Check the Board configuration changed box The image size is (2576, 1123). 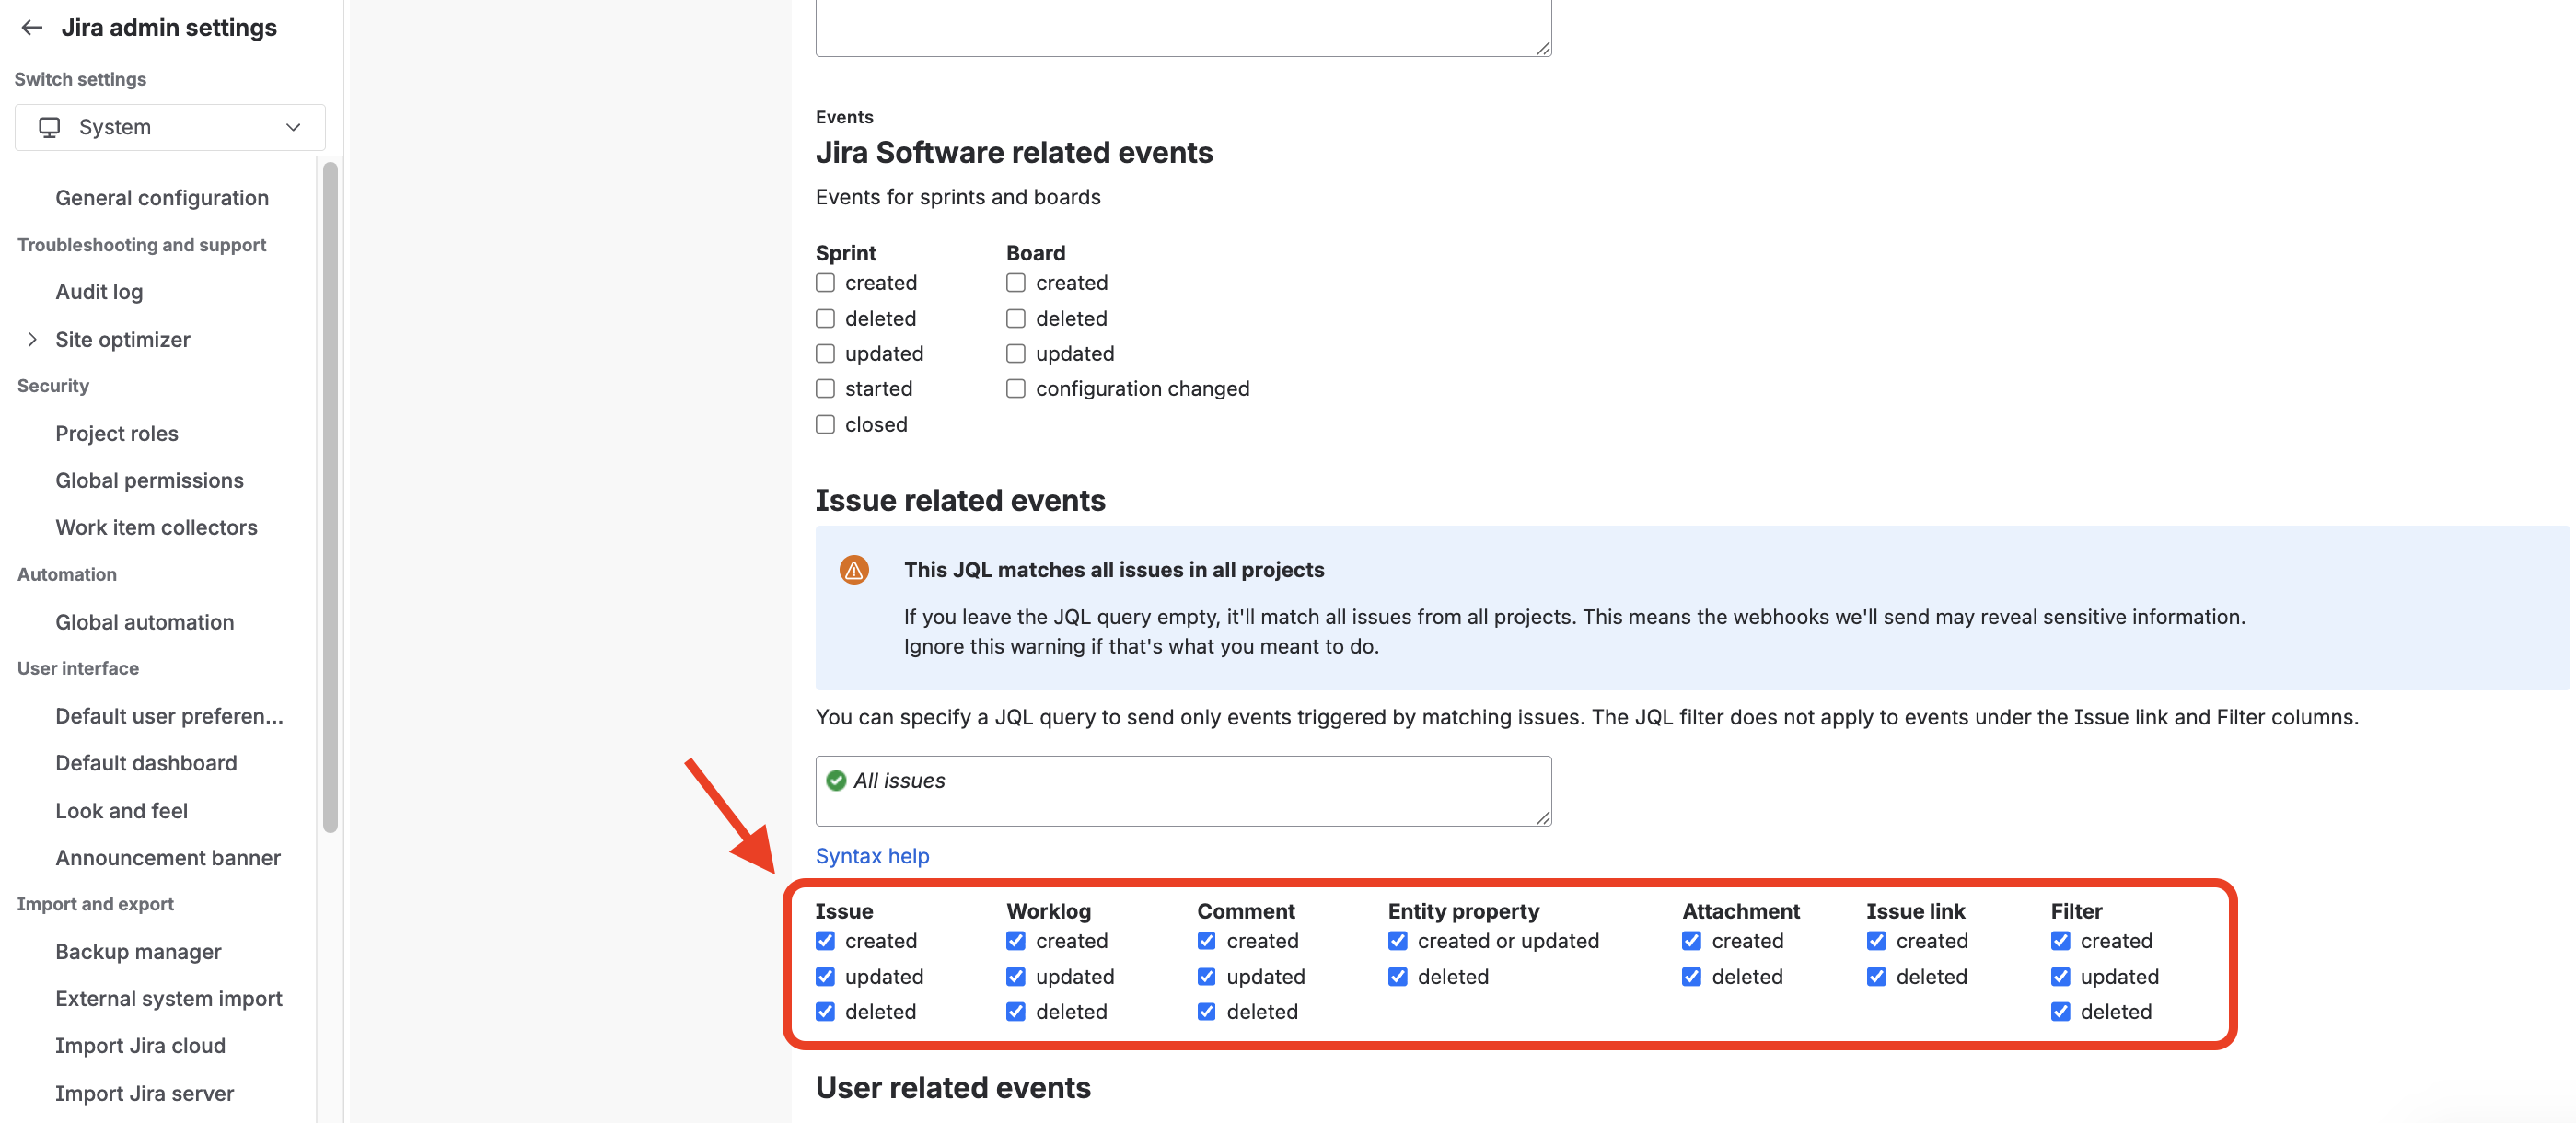(1015, 388)
